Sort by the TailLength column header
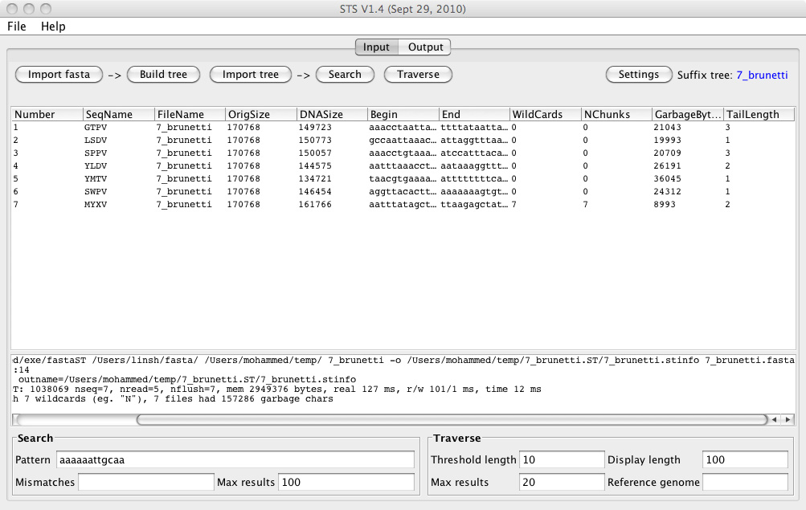This screenshot has height=510, width=806. click(x=759, y=115)
